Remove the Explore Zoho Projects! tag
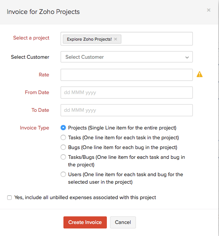 pos(116,39)
